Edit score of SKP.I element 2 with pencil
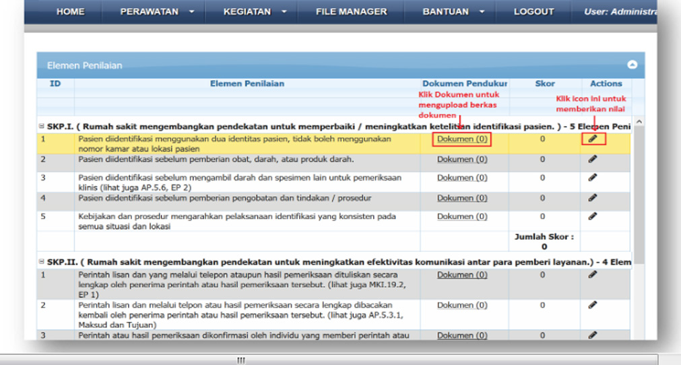Viewport: 681px width, 365px height. 593,160
